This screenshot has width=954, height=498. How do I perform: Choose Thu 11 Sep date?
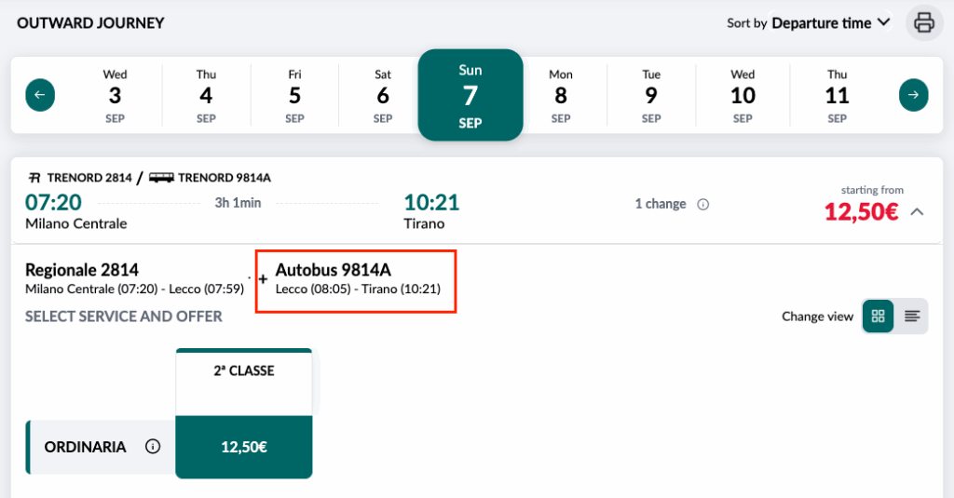[x=837, y=96]
